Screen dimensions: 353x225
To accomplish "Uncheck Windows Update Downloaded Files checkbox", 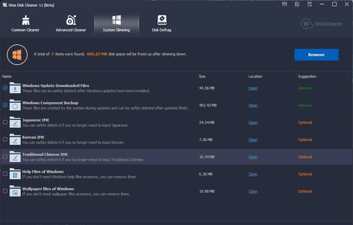I will pyautogui.click(x=5, y=88).
